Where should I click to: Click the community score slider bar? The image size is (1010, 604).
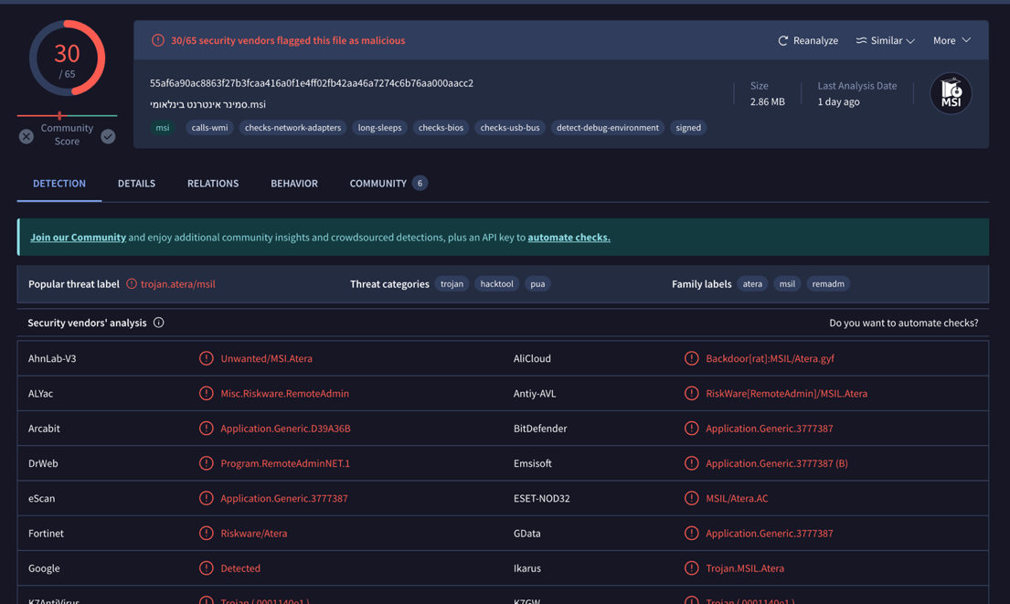pyautogui.click(x=67, y=116)
